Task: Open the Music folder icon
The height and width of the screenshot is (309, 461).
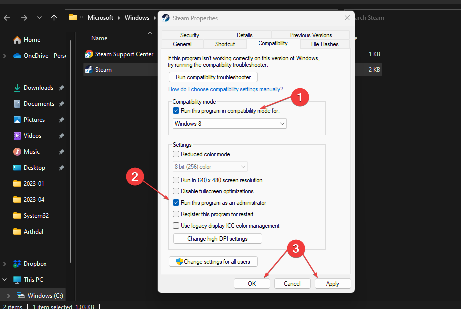Action: coord(17,152)
